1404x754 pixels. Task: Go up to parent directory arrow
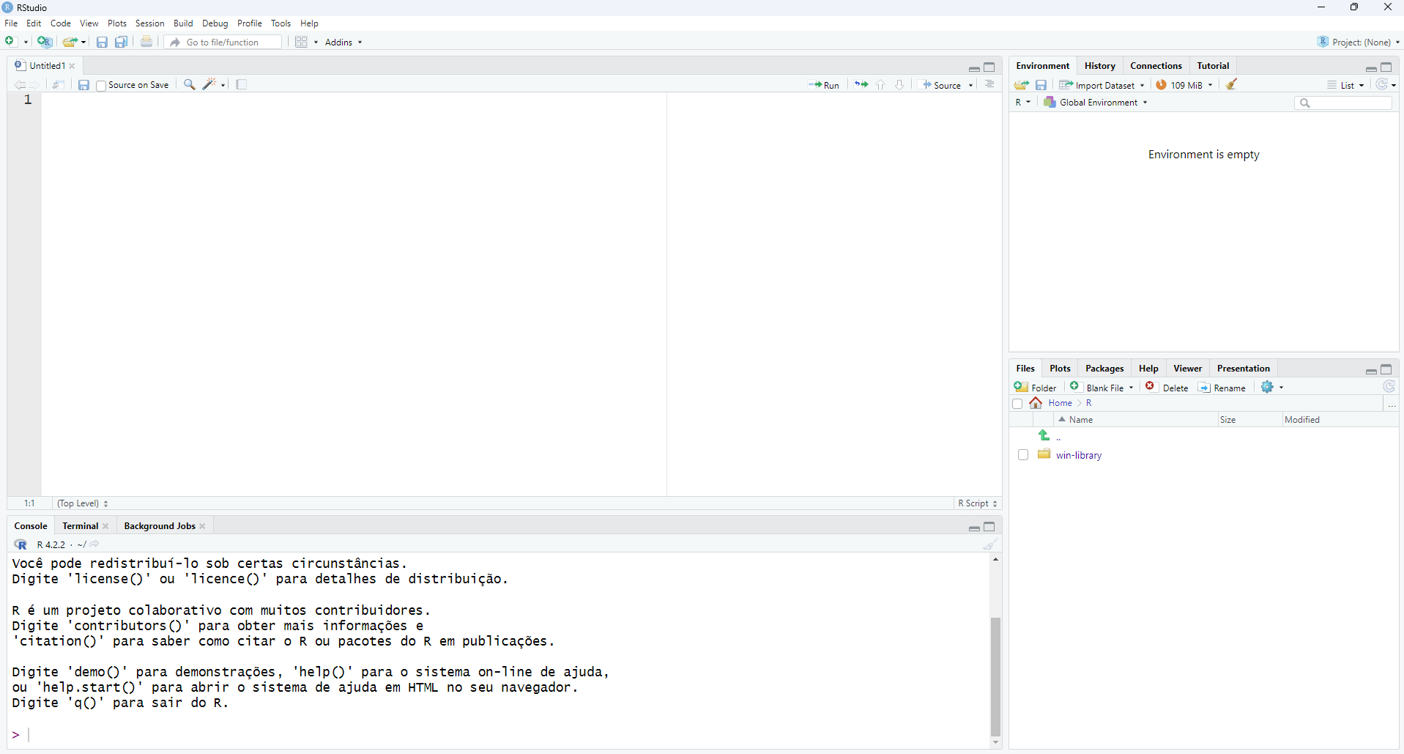coord(1044,436)
